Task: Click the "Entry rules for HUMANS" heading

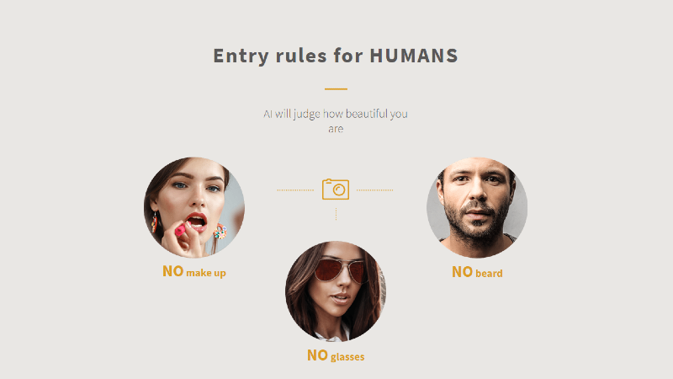Action: (336, 56)
